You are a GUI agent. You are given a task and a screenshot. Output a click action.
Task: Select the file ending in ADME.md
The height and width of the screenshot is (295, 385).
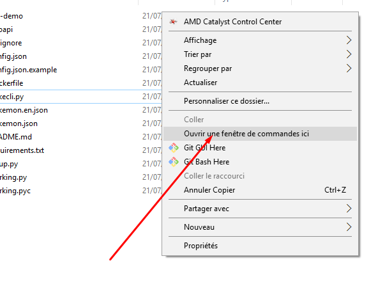[x=16, y=137]
